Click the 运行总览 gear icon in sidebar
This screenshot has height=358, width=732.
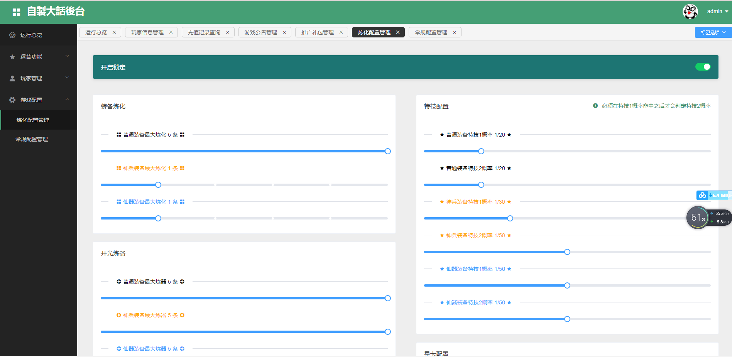[x=12, y=35]
